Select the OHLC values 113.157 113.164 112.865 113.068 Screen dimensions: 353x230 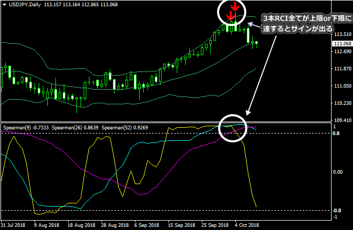click(81, 5)
